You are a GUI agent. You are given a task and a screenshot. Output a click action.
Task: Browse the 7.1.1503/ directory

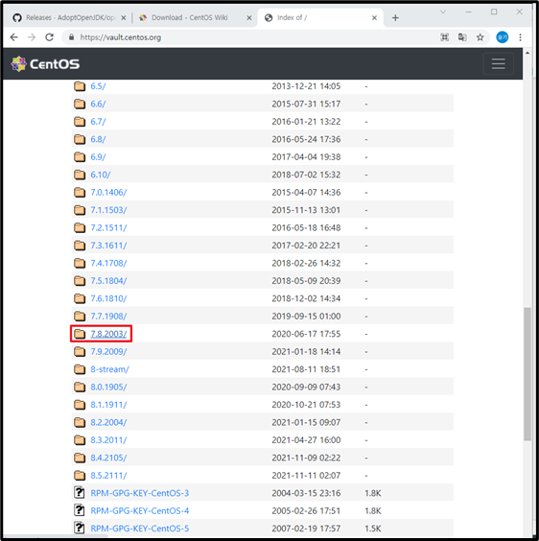pyautogui.click(x=108, y=210)
